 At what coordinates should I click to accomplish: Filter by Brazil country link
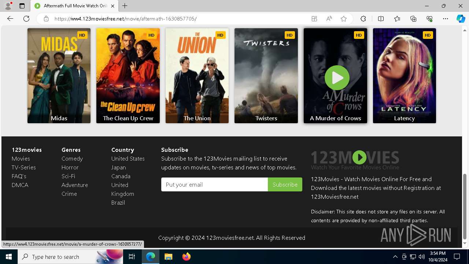point(118,203)
